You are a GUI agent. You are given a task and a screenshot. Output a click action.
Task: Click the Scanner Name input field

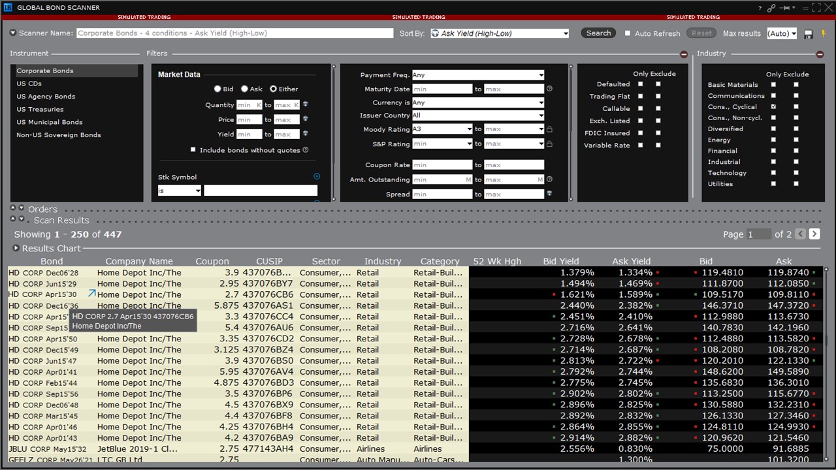235,33
